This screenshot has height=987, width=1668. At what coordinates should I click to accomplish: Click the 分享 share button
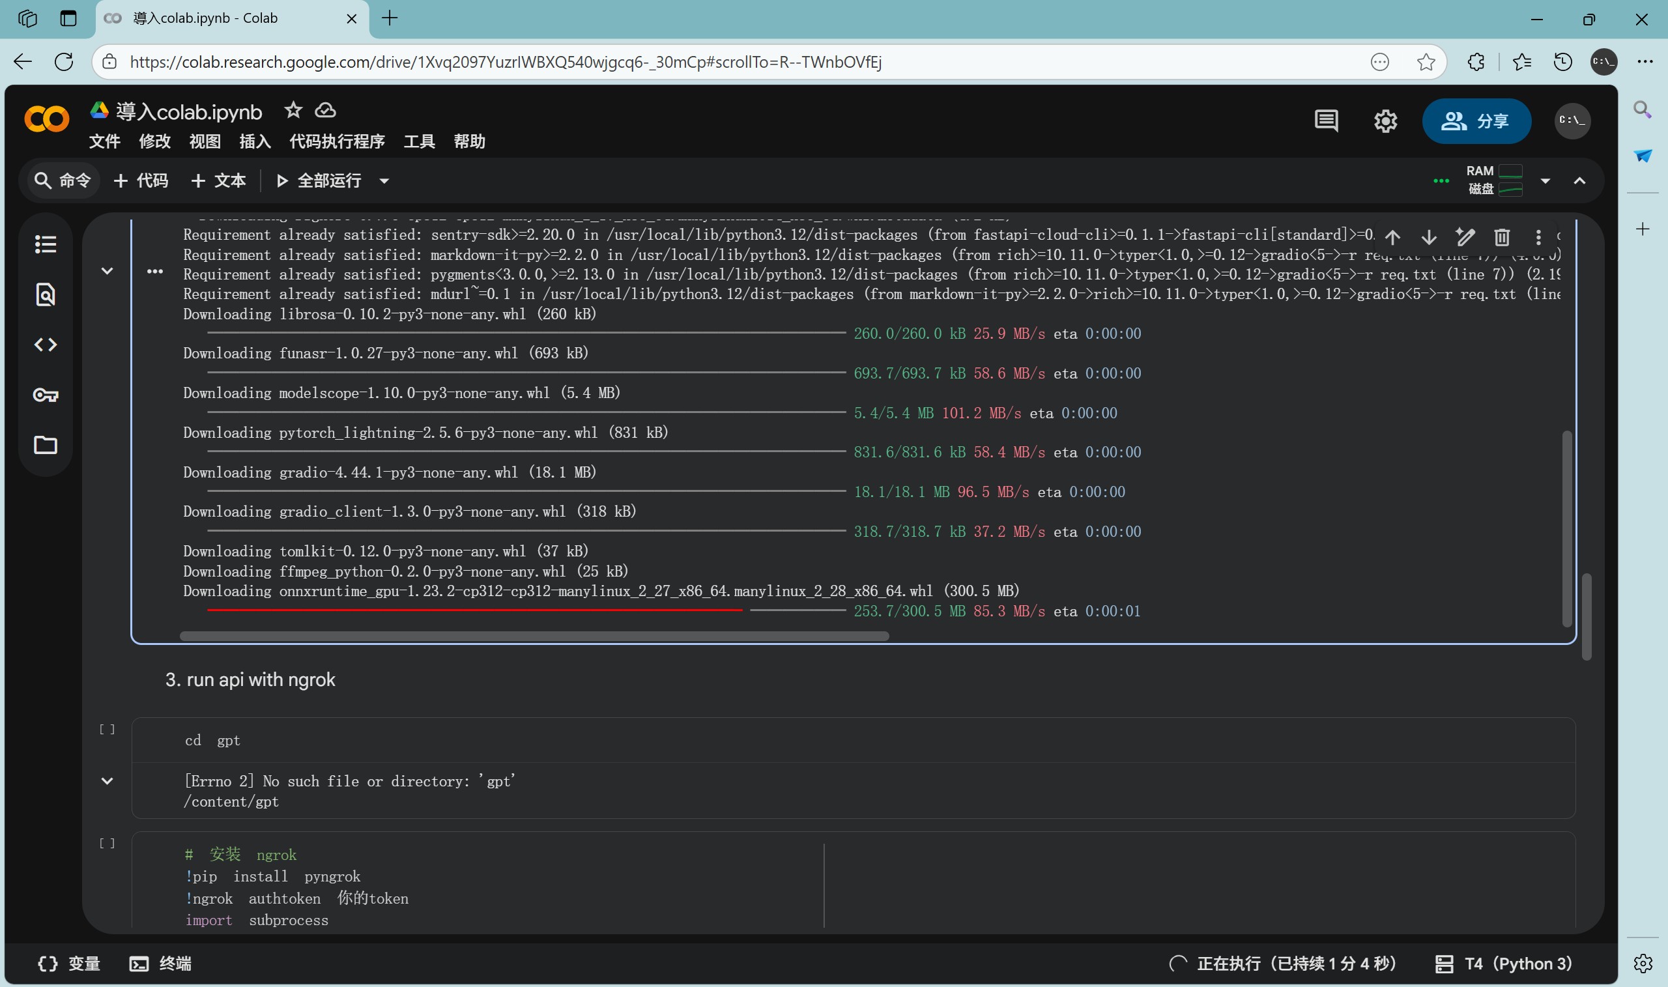pyautogui.click(x=1476, y=121)
